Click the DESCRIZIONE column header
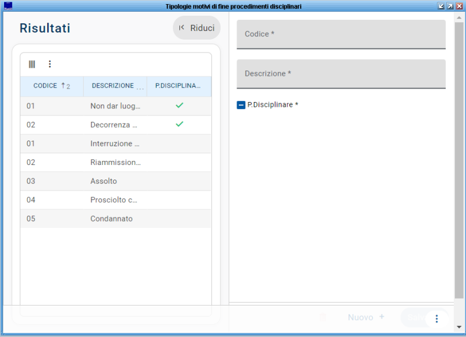 coord(115,86)
